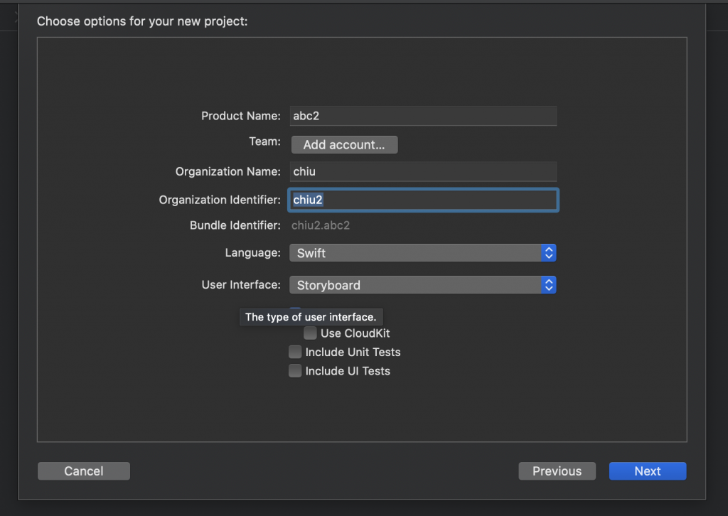This screenshot has height=516, width=728.
Task: Focus the Organization Identifier field
Action: (x=423, y=200)
